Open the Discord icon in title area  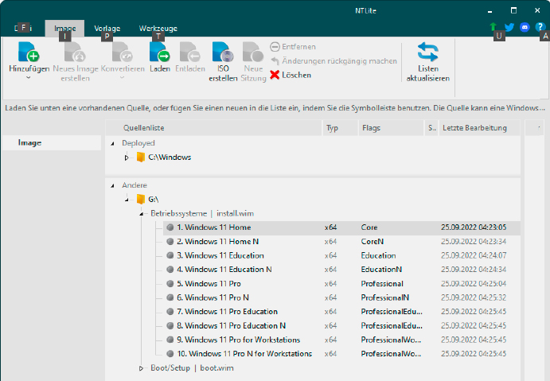click(x=525, y=27)
